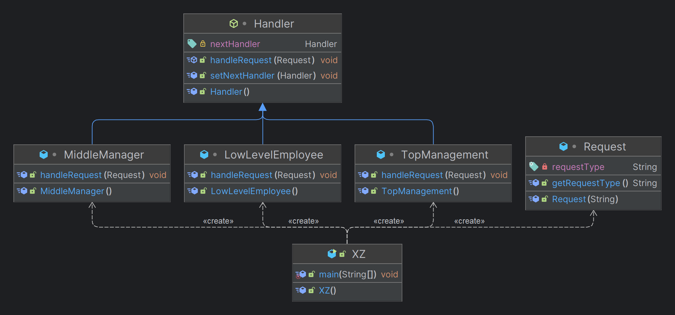The width and height of the screenshot is (675, 315).
Task: Click the String return type of getRequestType
Action: 645,183
